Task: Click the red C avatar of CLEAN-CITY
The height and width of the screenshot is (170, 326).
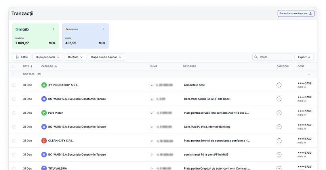Action: pos(44,140)
